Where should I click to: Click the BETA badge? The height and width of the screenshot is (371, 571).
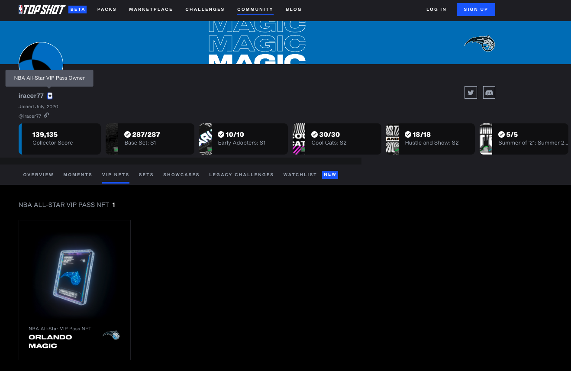[77, 10]
